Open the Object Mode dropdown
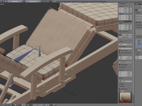Image resolution: width=142 pixels, height=106 pixels. pos(9,105)
